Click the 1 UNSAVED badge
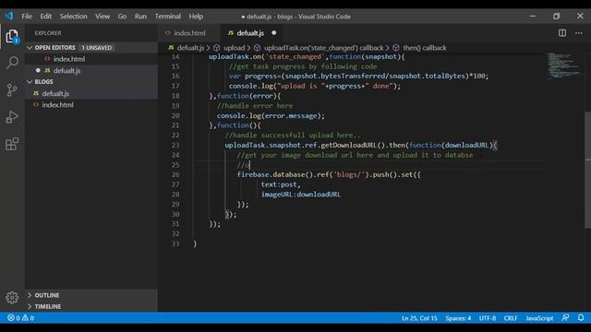591x332 pixels. (x=97, y=47)
